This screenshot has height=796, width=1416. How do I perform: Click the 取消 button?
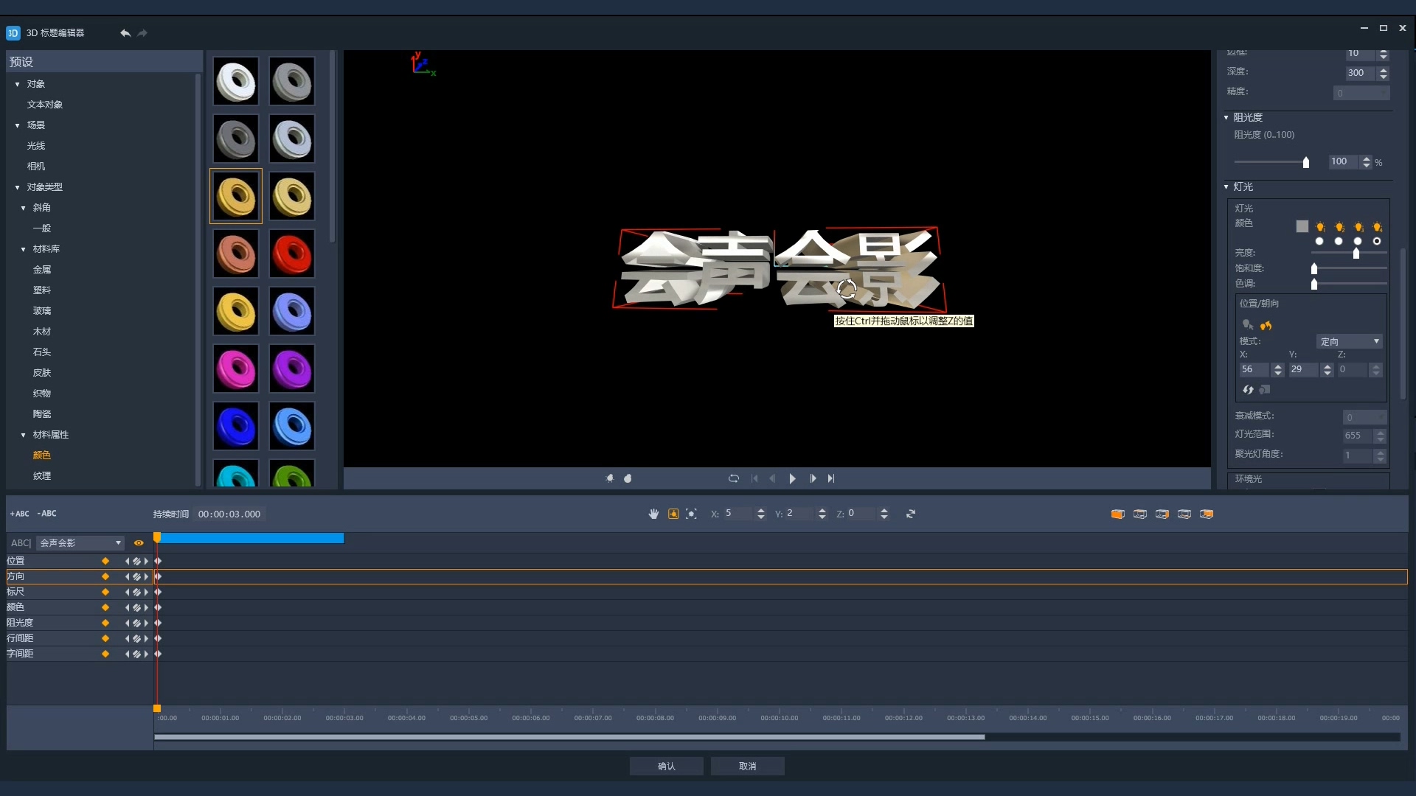(x=748, y=767)
